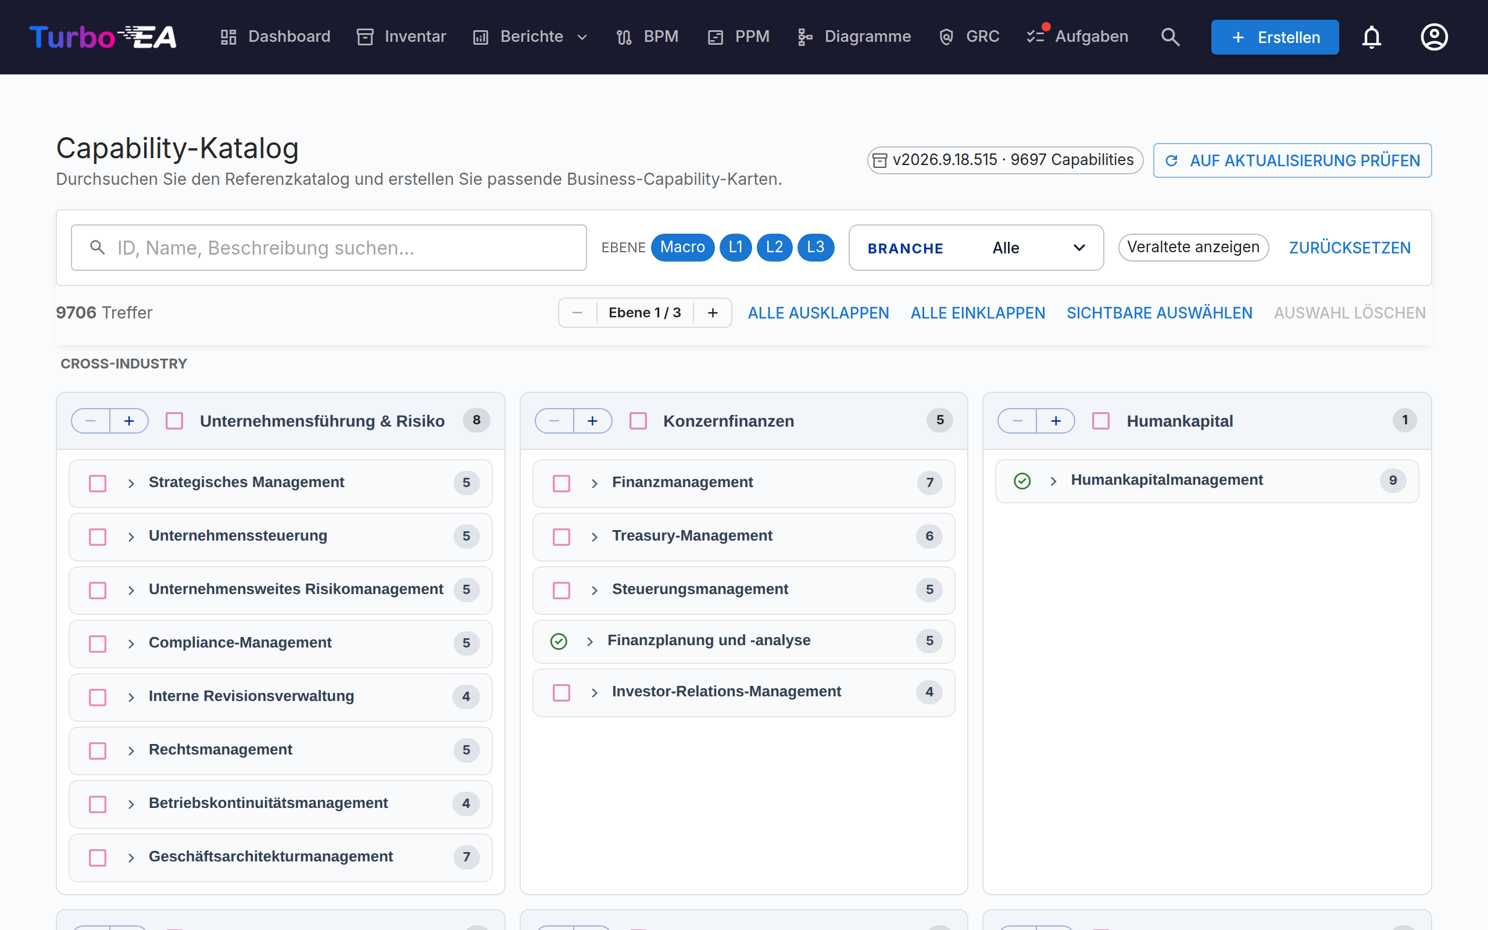Toggle the Konzernfinanzen header checkbox
1488x930 pixels.
click(638, 421)
